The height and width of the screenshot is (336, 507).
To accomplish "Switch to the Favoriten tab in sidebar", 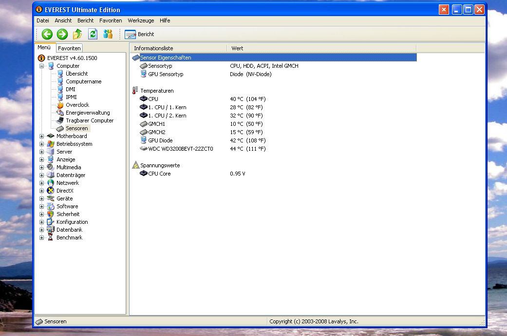I will (x=69, y=48).
